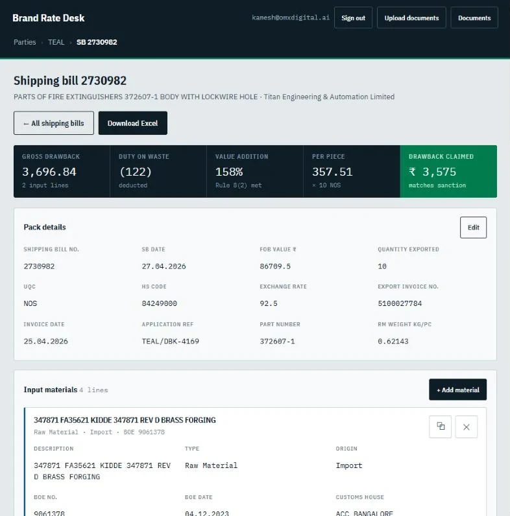Click 'Rule 8(2) met' note
Viewport: 510px width, 516px height.
(x=239, y=185)
